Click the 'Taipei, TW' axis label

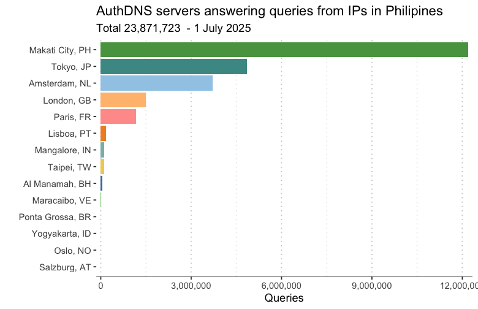69,167
